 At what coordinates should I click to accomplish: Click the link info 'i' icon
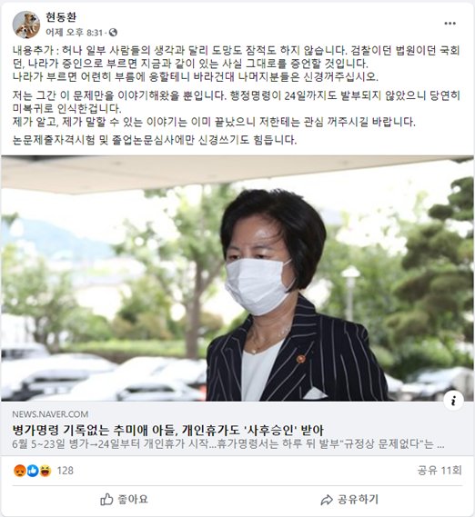(453, 401)
